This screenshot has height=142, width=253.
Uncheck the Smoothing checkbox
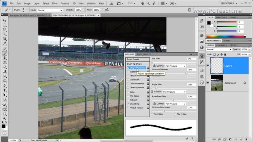pyautogui.click(x=128, y=104)
